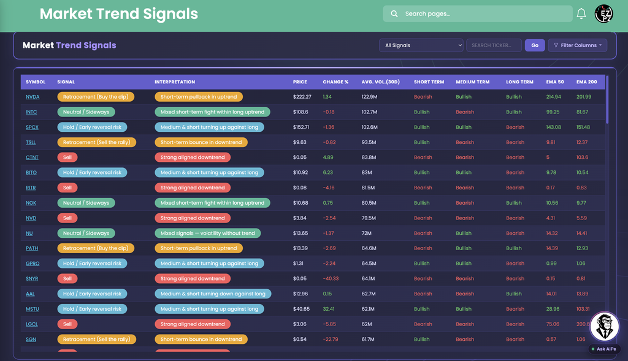Open the SPCX ticker link

pyautogui.click(x=32, y=127)
